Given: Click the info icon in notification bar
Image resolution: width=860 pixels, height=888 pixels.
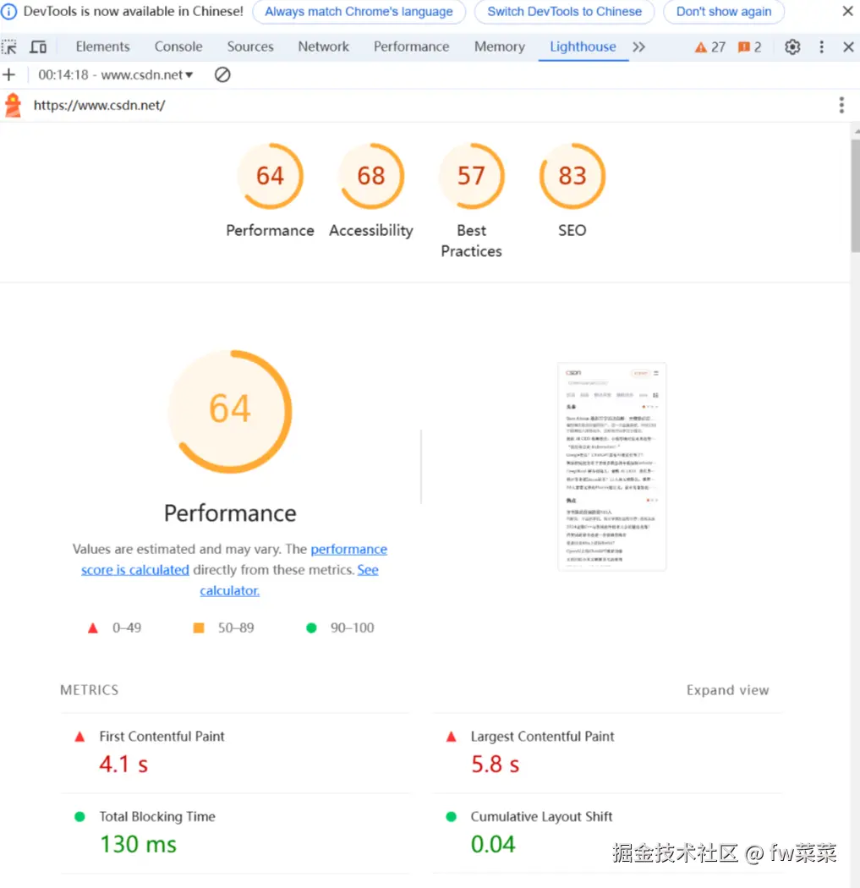Looking at the screenshot, I should [x=8, y=11].
